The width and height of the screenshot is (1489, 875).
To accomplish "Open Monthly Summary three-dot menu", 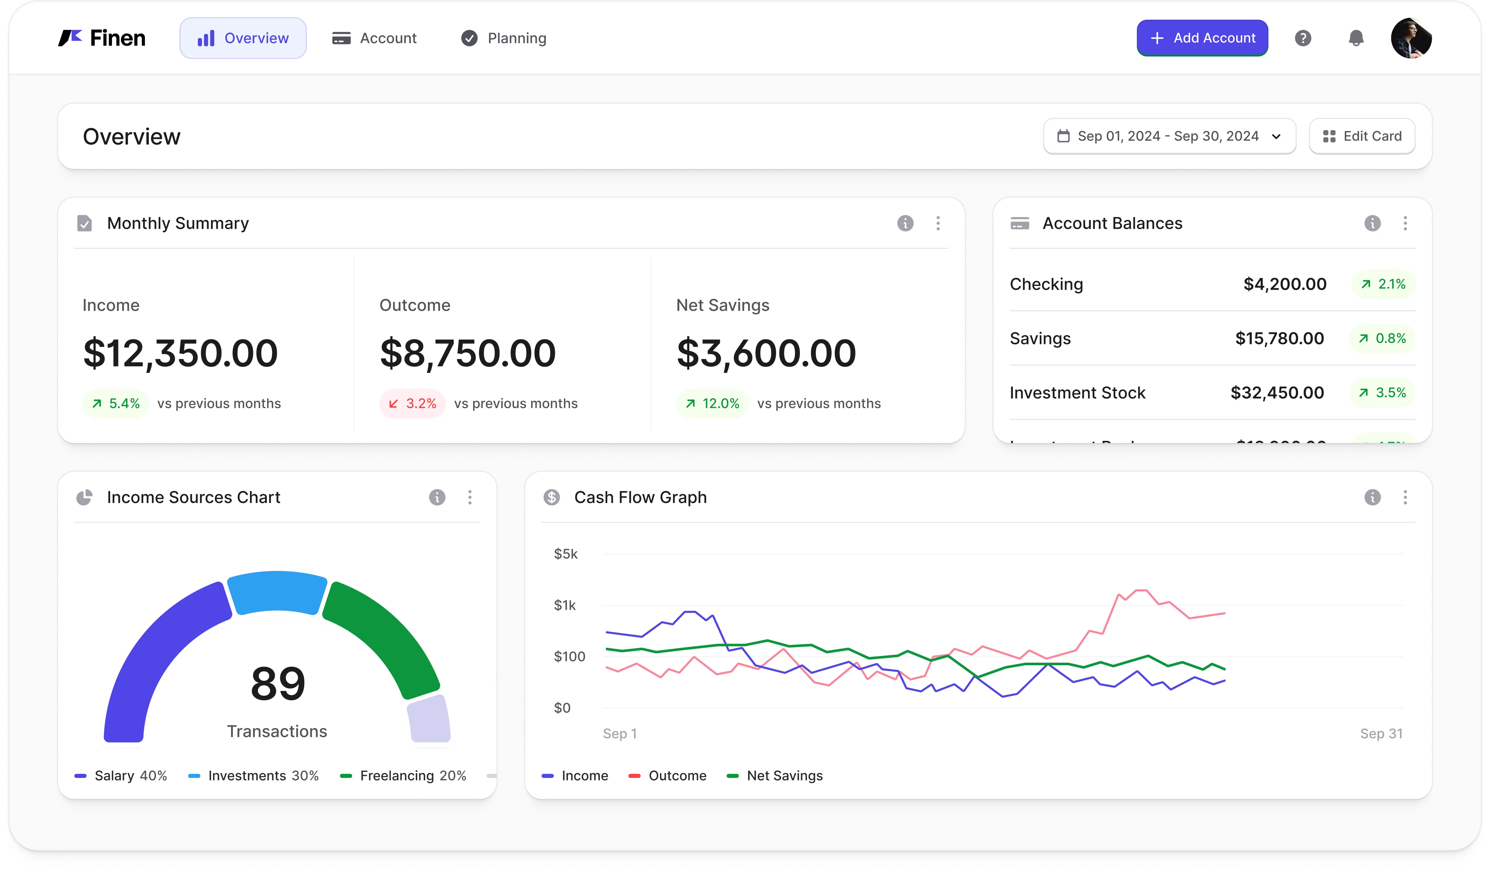I will (938, 223).
